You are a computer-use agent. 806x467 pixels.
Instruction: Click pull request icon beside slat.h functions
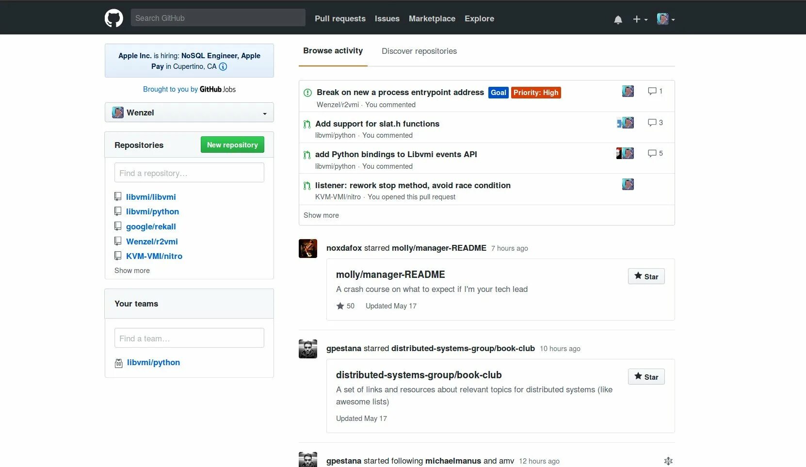307,124
